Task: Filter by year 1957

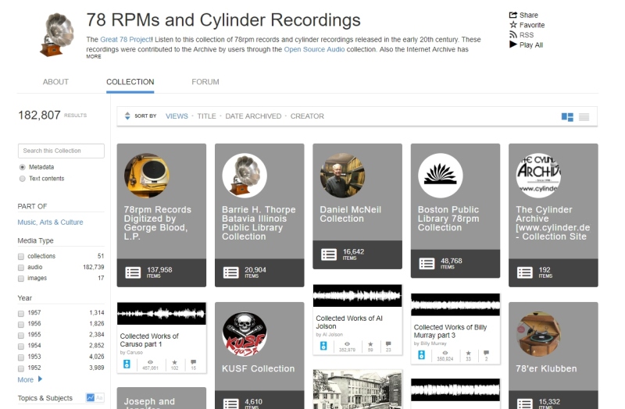Action: tap(21, 314)
